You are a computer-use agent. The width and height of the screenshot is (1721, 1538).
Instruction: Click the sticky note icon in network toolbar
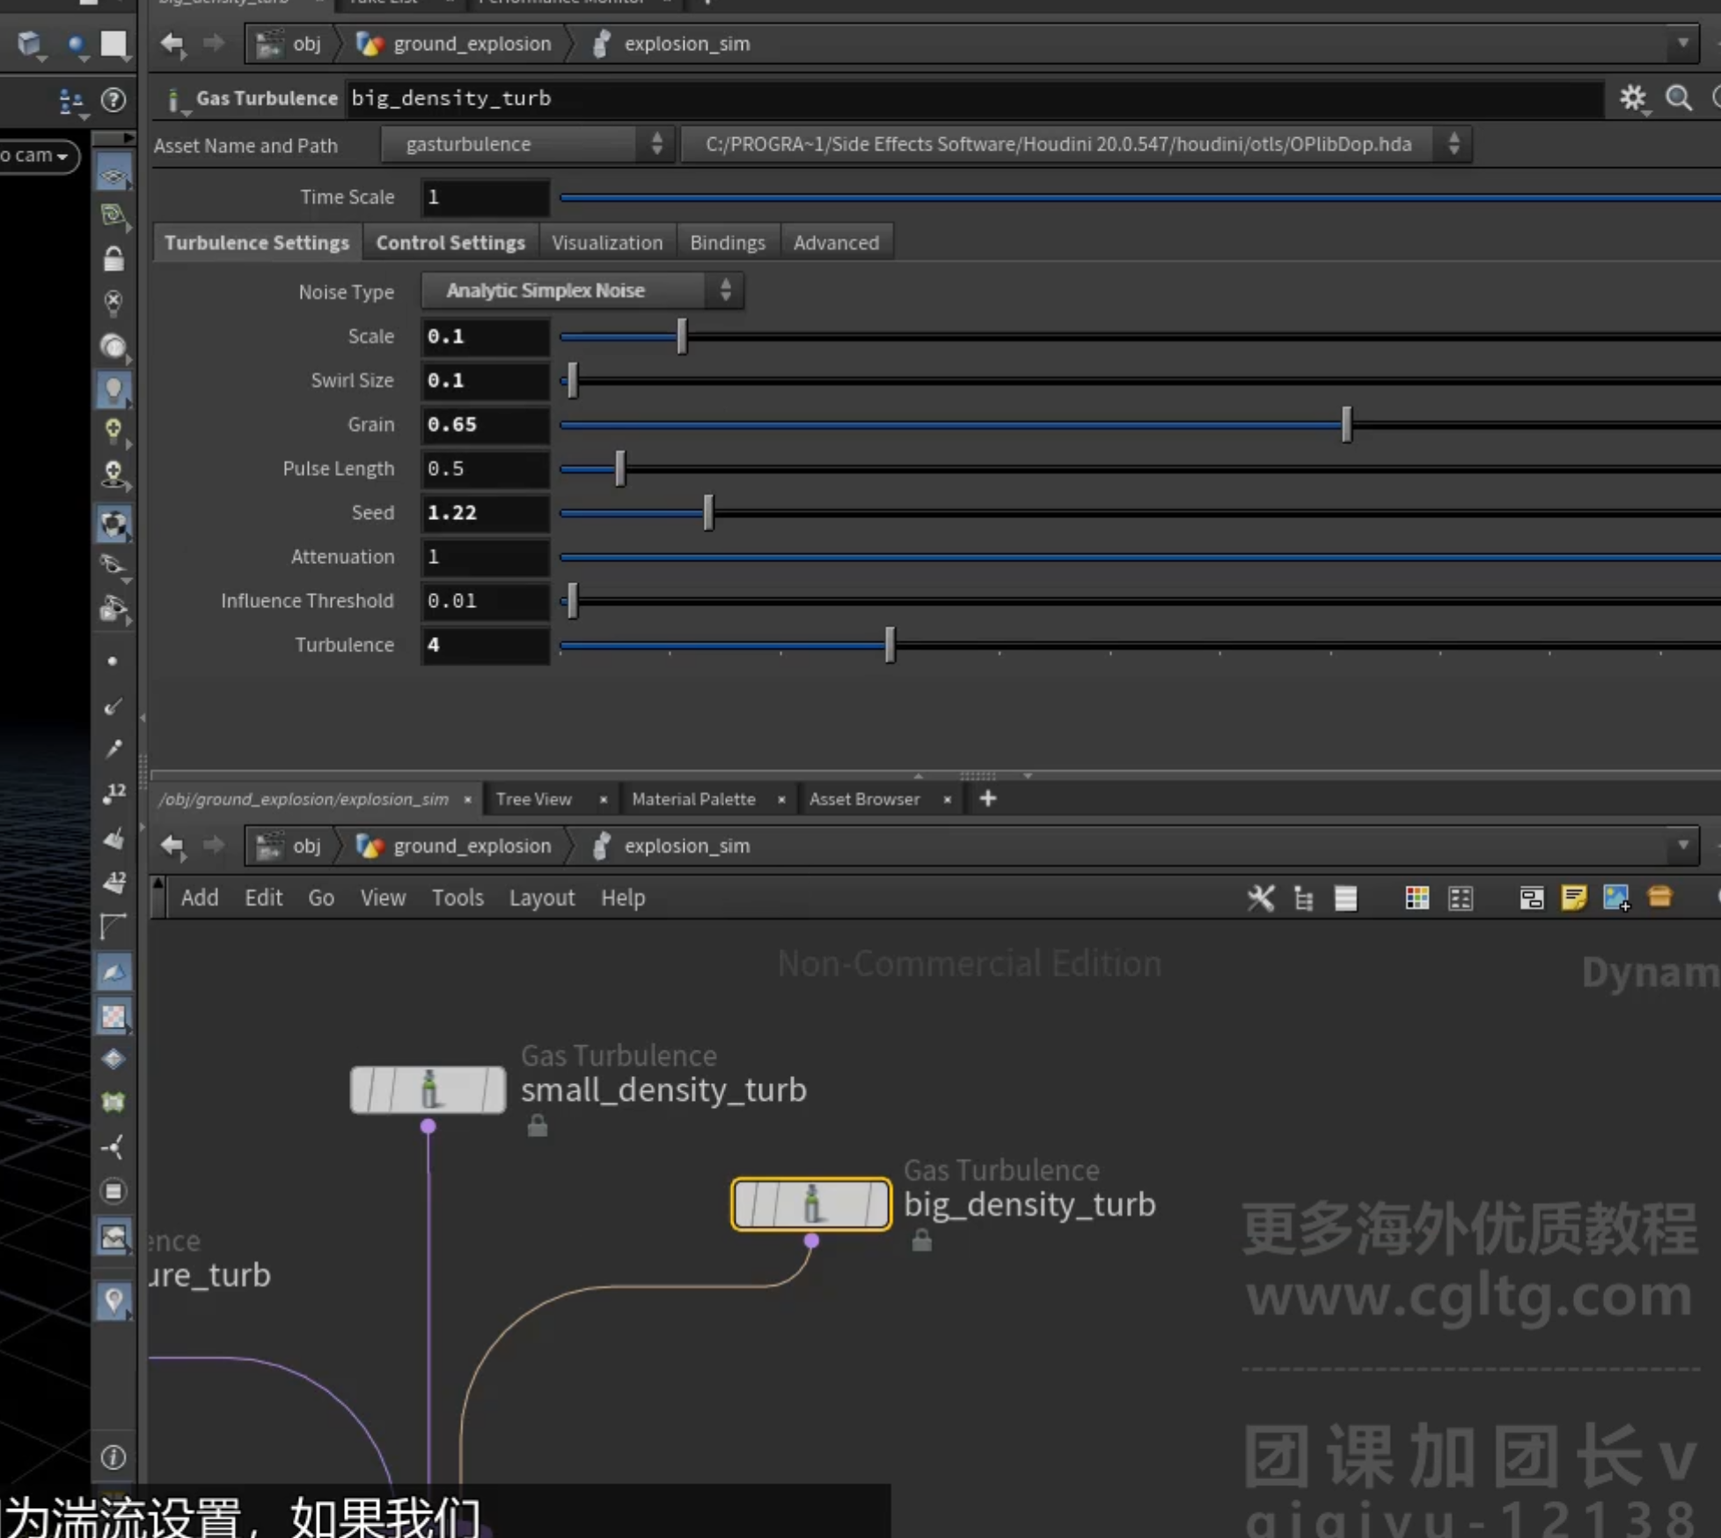point(1573,897)
